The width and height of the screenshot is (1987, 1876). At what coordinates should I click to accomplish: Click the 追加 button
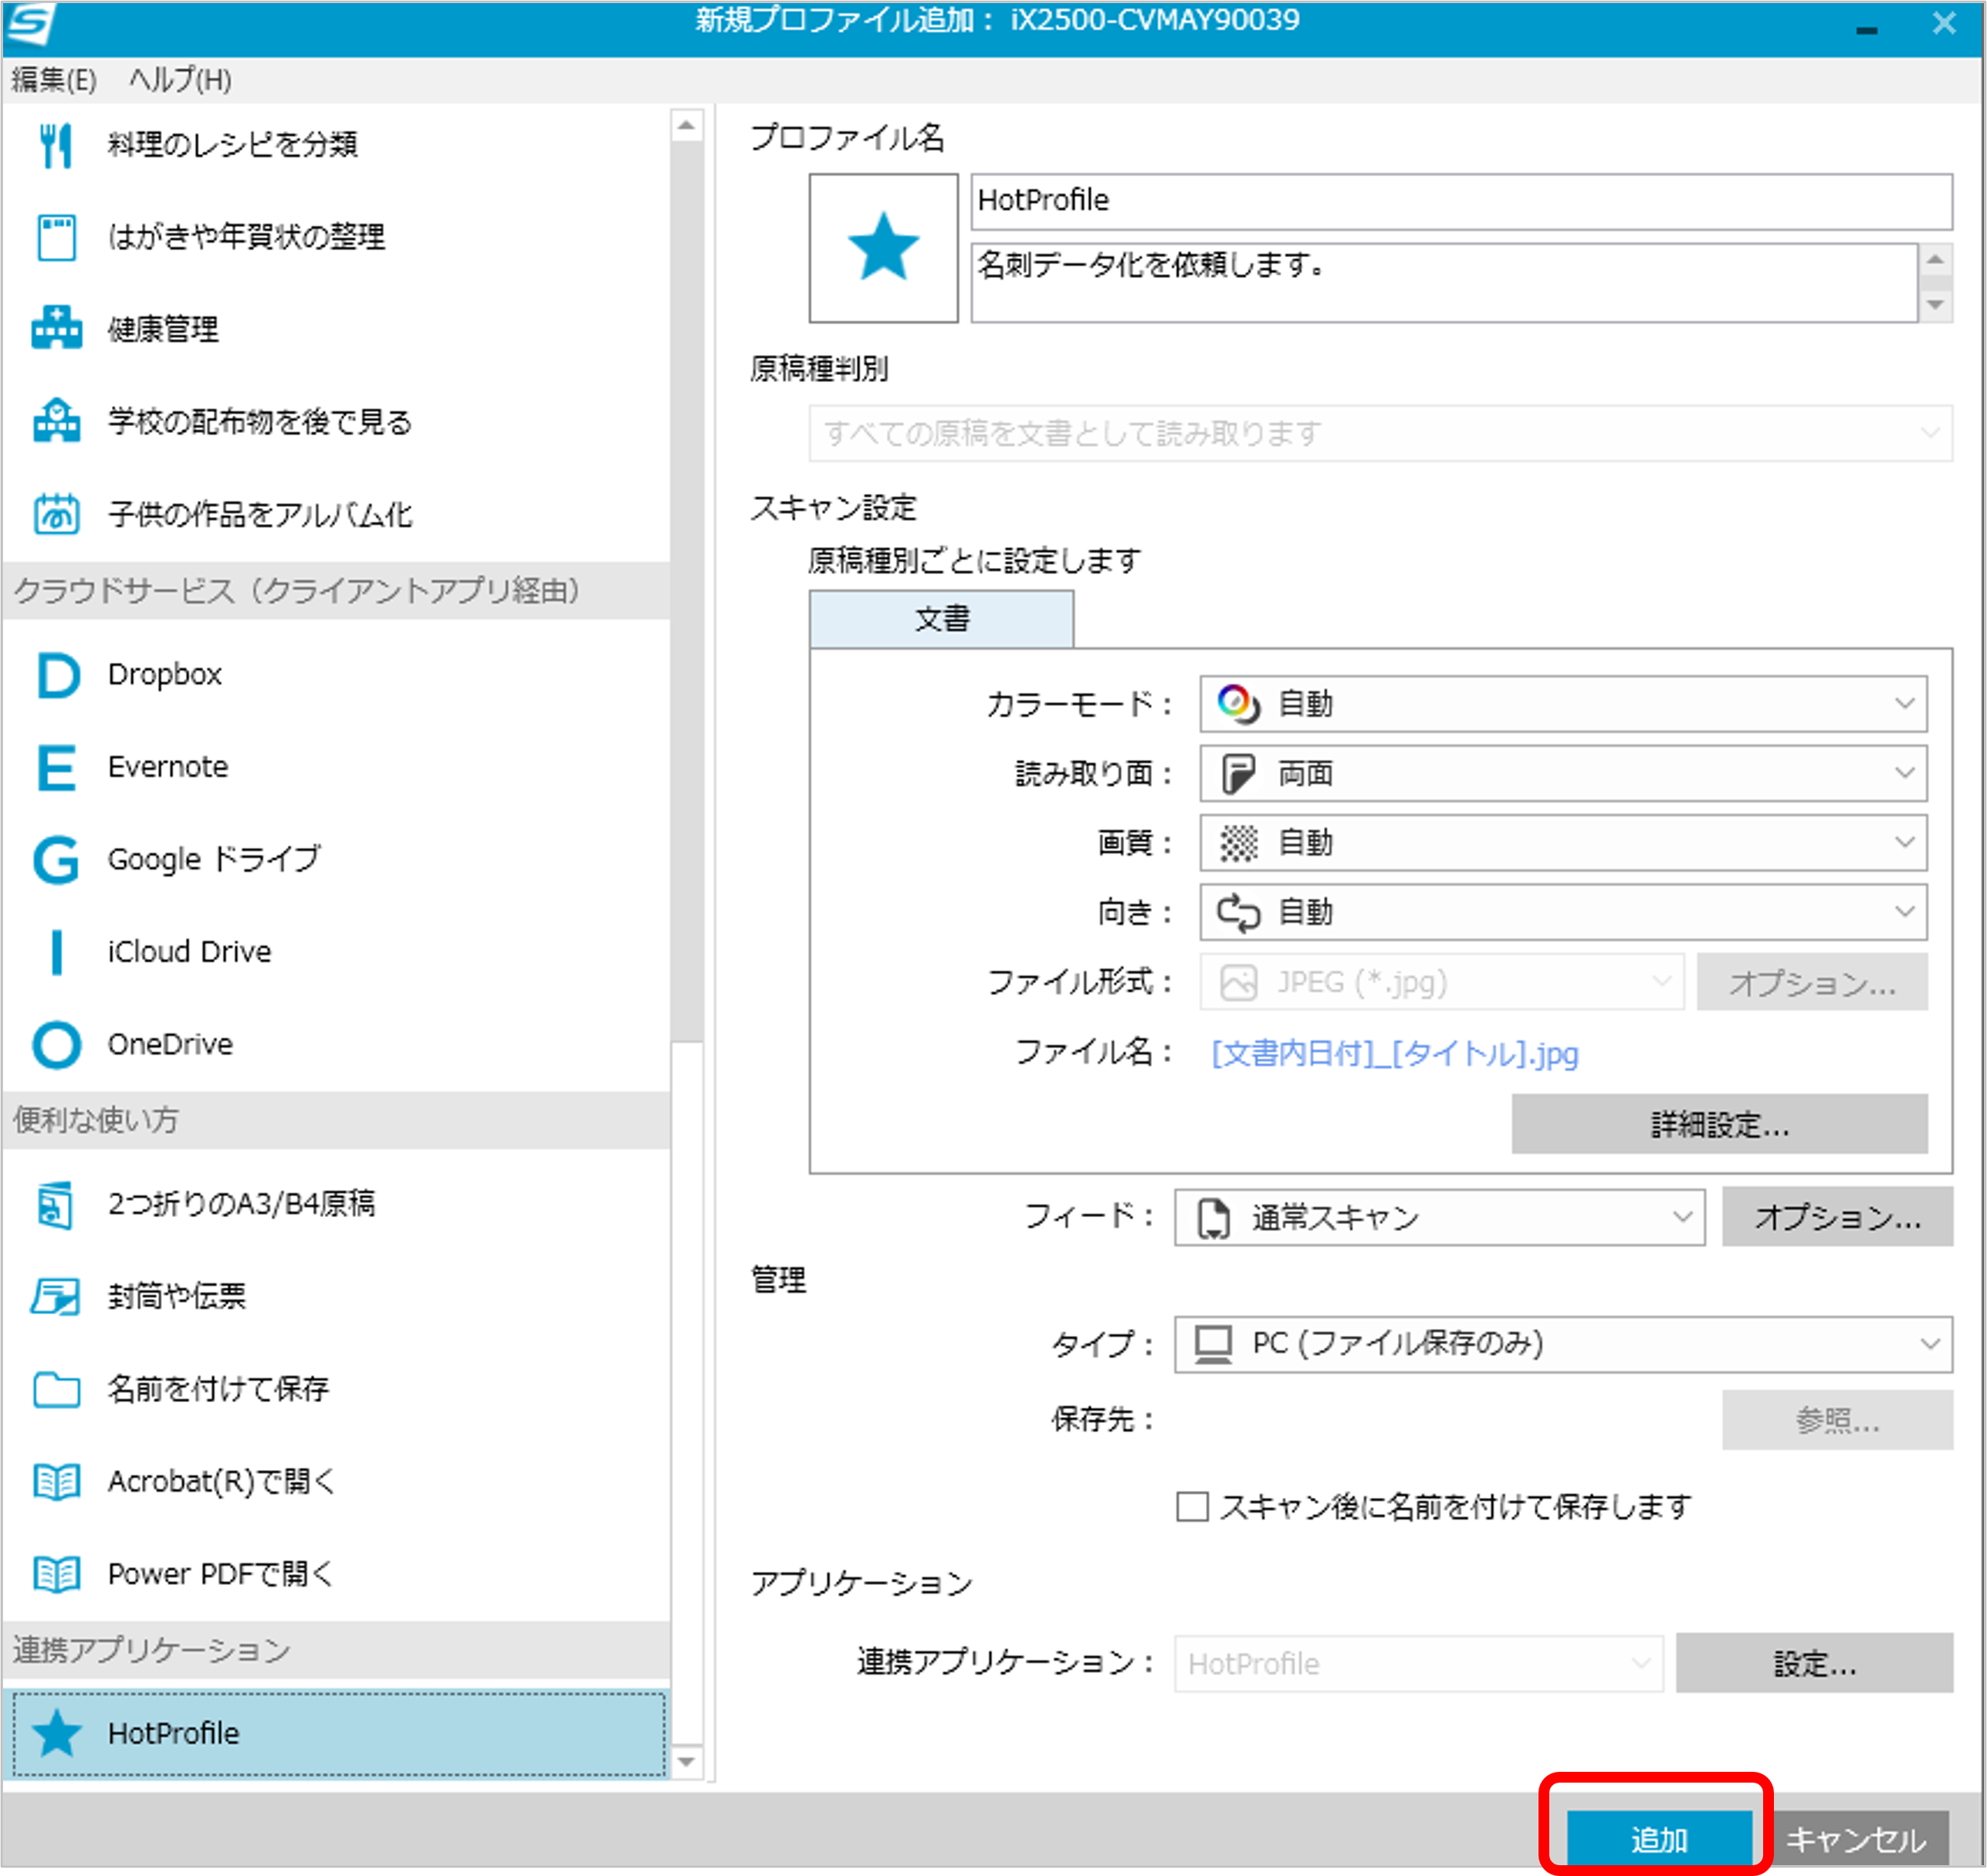pos(1658,1838)
